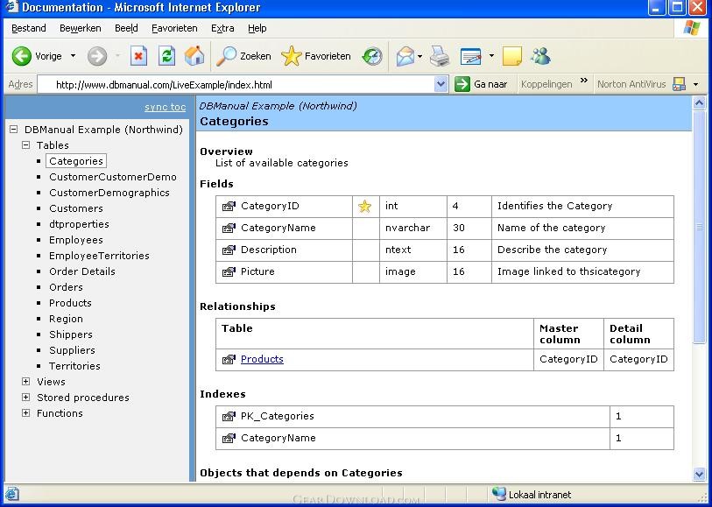Screen dimensions: 712x507
Task: Collapse the DBManual Example (Northwind) node
Action: pyautogui.click(x=14, y=130)
